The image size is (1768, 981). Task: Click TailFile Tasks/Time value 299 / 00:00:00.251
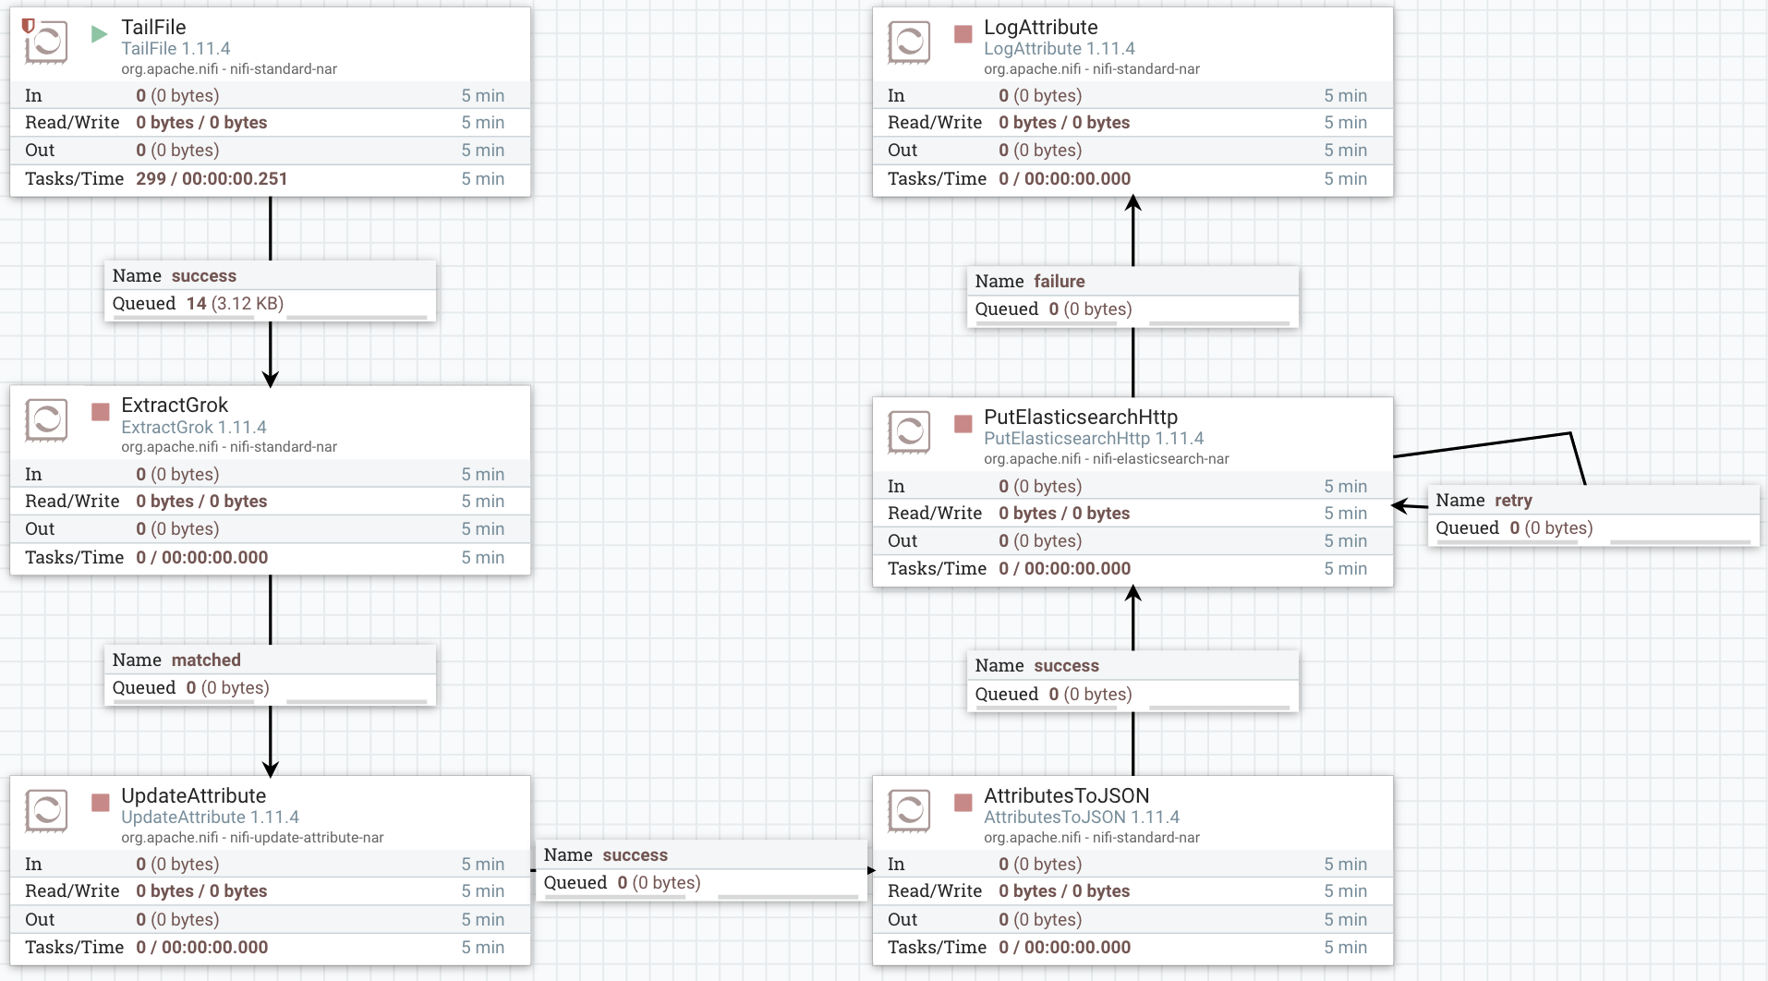(212, 178)
